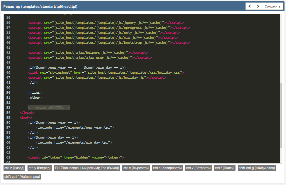Image resolution: width=286 pixels, height=185 pixels.
Task: Click line number 53 in gutter
Action: [8, 107]
